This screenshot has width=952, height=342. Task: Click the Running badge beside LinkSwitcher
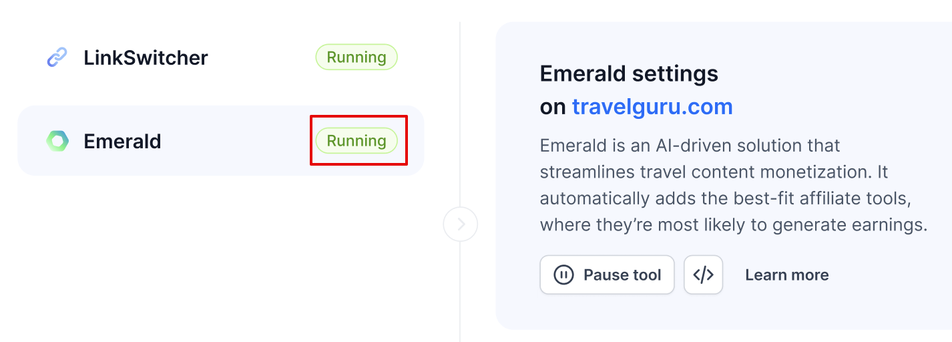pos(356,57)
